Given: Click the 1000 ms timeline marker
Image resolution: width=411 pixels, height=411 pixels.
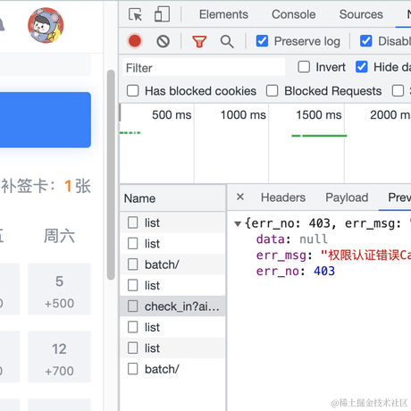Looking at the screenshot, I should click(x=243, y=115).
